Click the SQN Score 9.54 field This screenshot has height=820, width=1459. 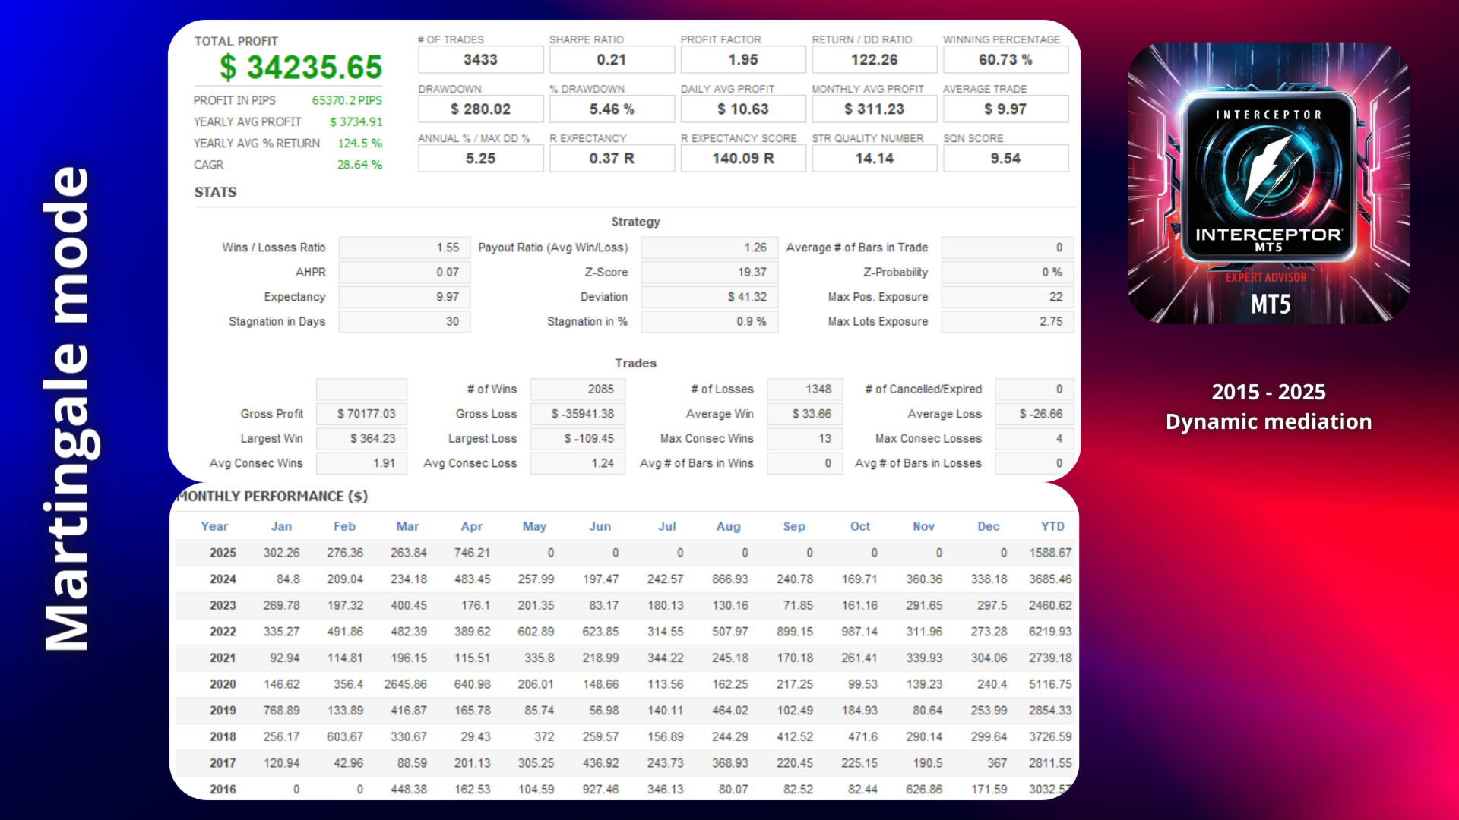pyautogui.click(x=1005, y=159)
